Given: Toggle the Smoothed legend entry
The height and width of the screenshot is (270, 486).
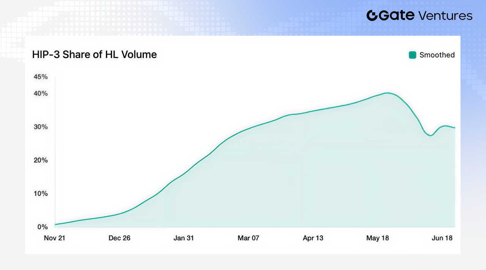Looking at the screenshot, I should (x=432, y=55).
